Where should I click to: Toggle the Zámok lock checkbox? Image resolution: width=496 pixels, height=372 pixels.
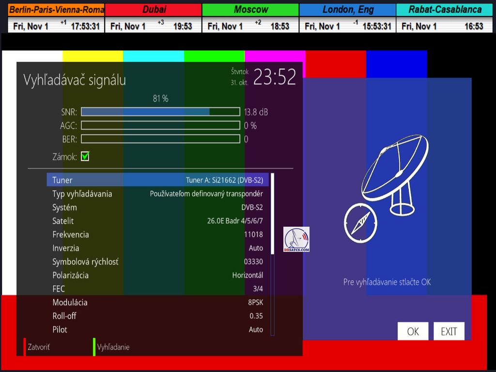click(x=85, y=156)
